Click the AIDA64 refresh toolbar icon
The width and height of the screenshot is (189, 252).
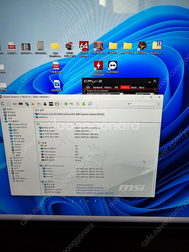click(3, 104)
